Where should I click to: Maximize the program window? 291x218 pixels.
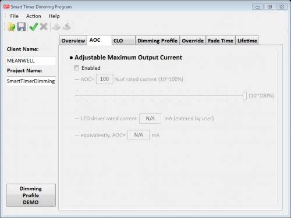pos(269,7)
